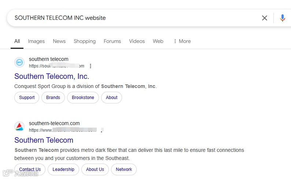
Task: Click the Network sitelink chip
Action: 124,169
